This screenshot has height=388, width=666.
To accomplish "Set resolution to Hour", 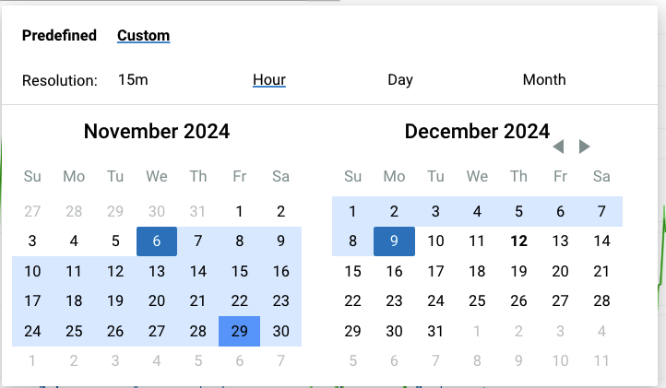I will (x=269, y=80).
